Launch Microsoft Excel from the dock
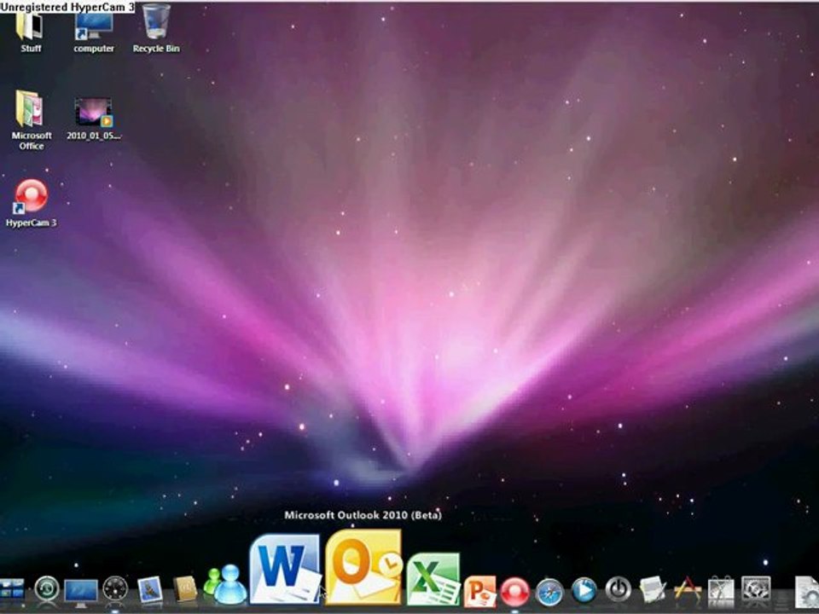Screen dimensions: 819x614 (433, 579)
